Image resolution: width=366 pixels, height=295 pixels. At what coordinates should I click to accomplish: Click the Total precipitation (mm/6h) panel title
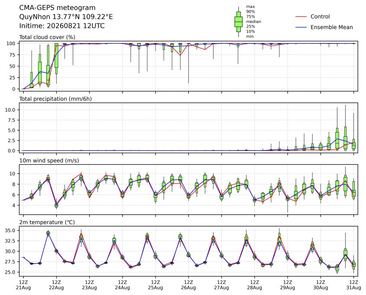55,99
